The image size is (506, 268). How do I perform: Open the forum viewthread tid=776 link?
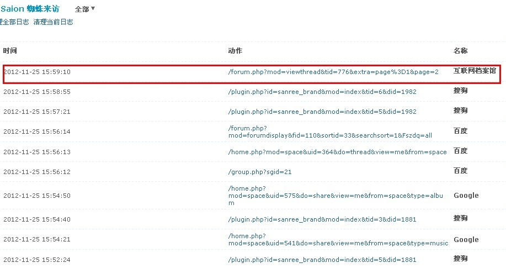(333, 72)
